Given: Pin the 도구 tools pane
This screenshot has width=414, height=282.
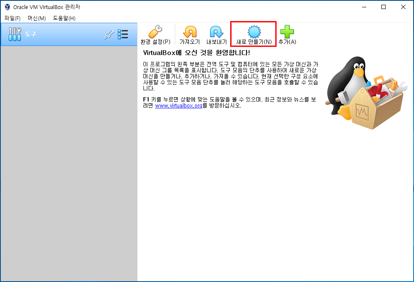Looking at the screenshot, I should pos(109,34).
